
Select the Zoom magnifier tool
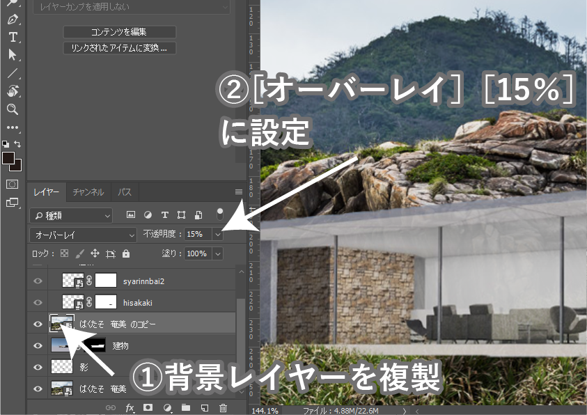tap(13, 109)
